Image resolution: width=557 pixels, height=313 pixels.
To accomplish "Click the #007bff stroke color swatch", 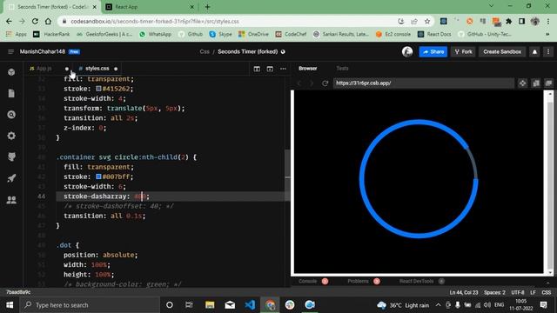I will [x=98, y=176].
